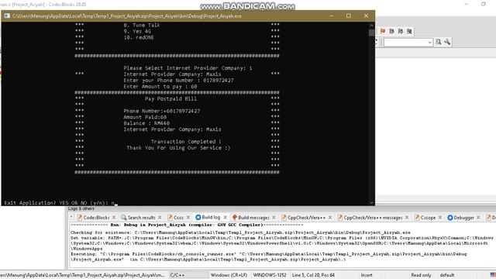Click C/C++ language field in status bar

[x=188, y=275]
